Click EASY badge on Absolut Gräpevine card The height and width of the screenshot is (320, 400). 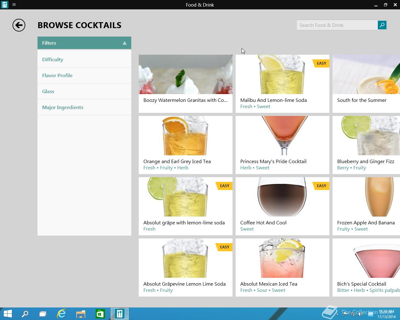click(x=224, y=247)
